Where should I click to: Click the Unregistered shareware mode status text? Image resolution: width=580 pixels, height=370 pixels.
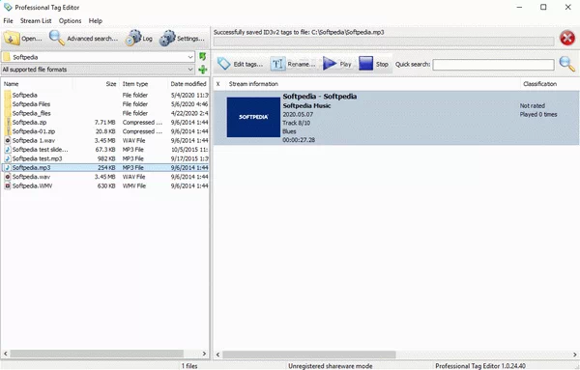(x=331, y=366)
